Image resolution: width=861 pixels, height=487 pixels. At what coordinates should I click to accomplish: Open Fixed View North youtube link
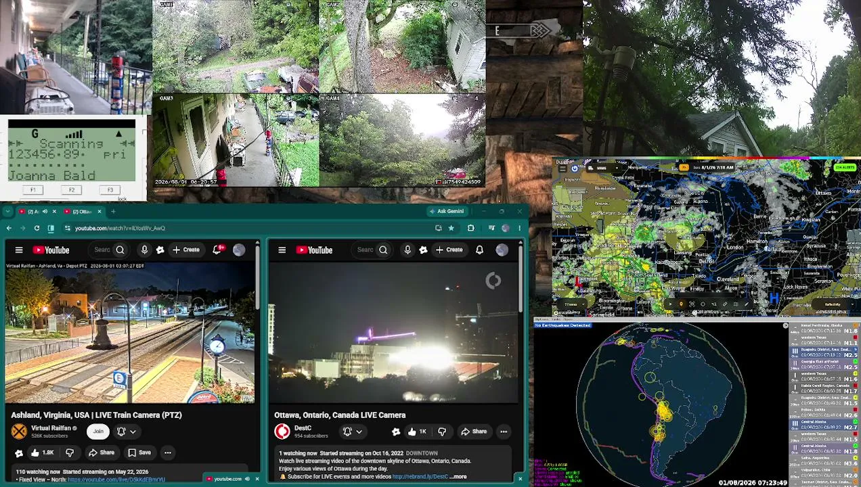tap(116, 480)
